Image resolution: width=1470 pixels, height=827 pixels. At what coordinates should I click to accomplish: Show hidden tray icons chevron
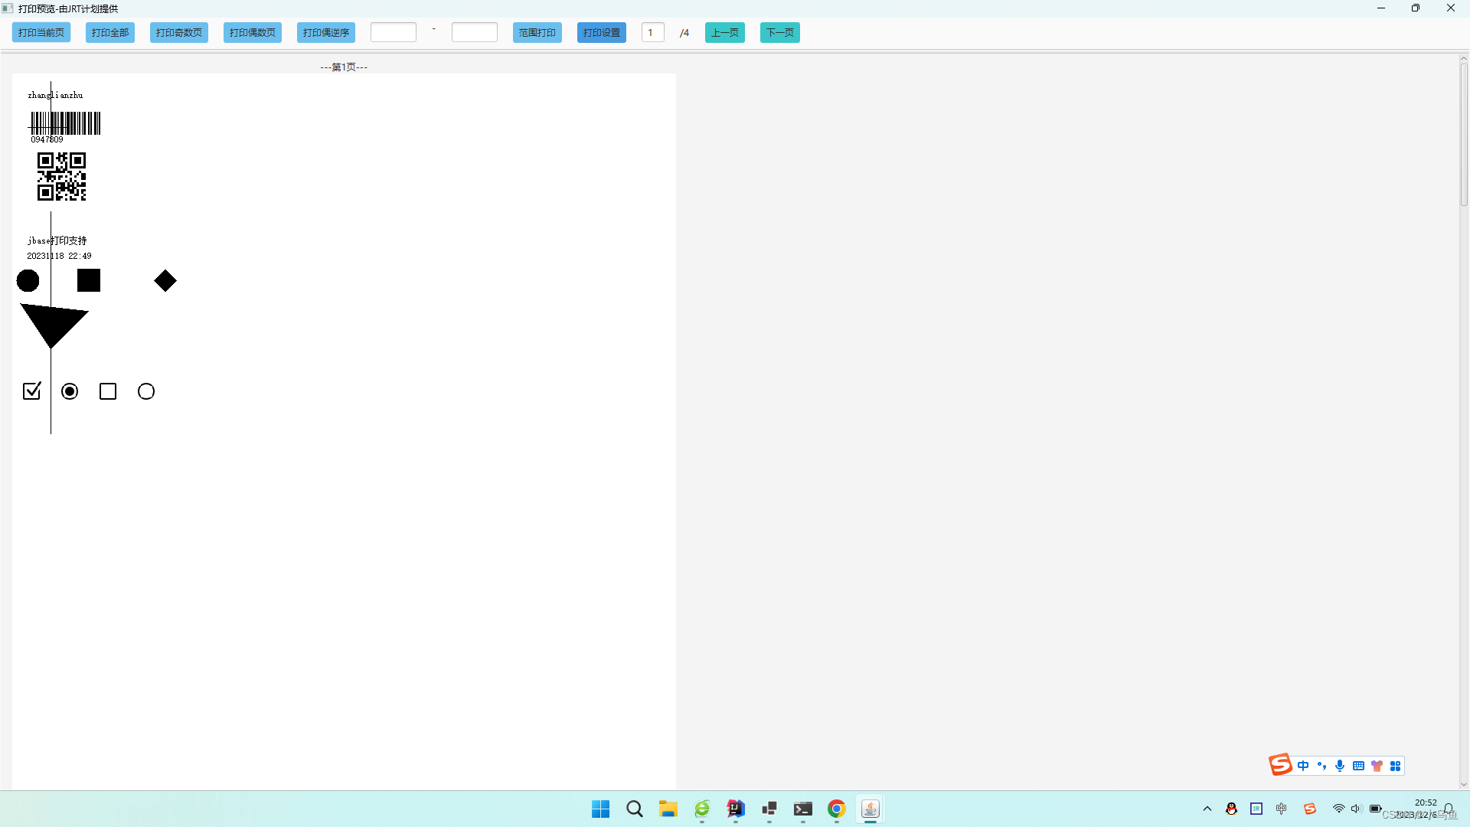[1207, 809]
